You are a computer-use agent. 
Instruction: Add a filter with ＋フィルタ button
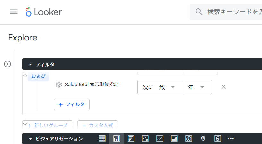coord(72,105)
